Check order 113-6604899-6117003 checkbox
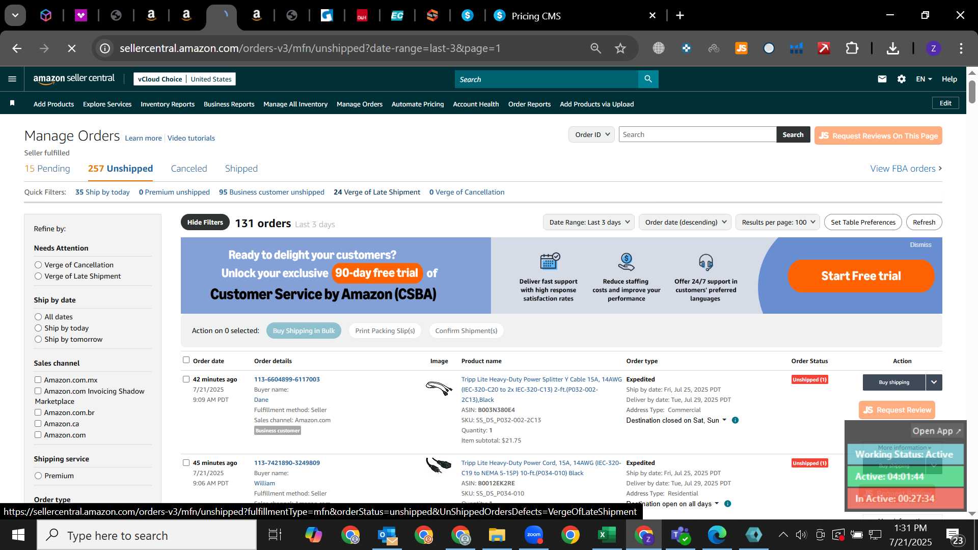 tap(186, 379)
